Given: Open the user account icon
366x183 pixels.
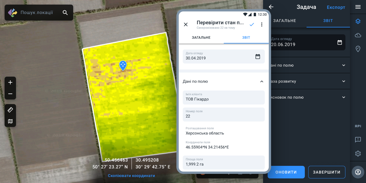Looking at the screenshot, I should tap(358, 172).
